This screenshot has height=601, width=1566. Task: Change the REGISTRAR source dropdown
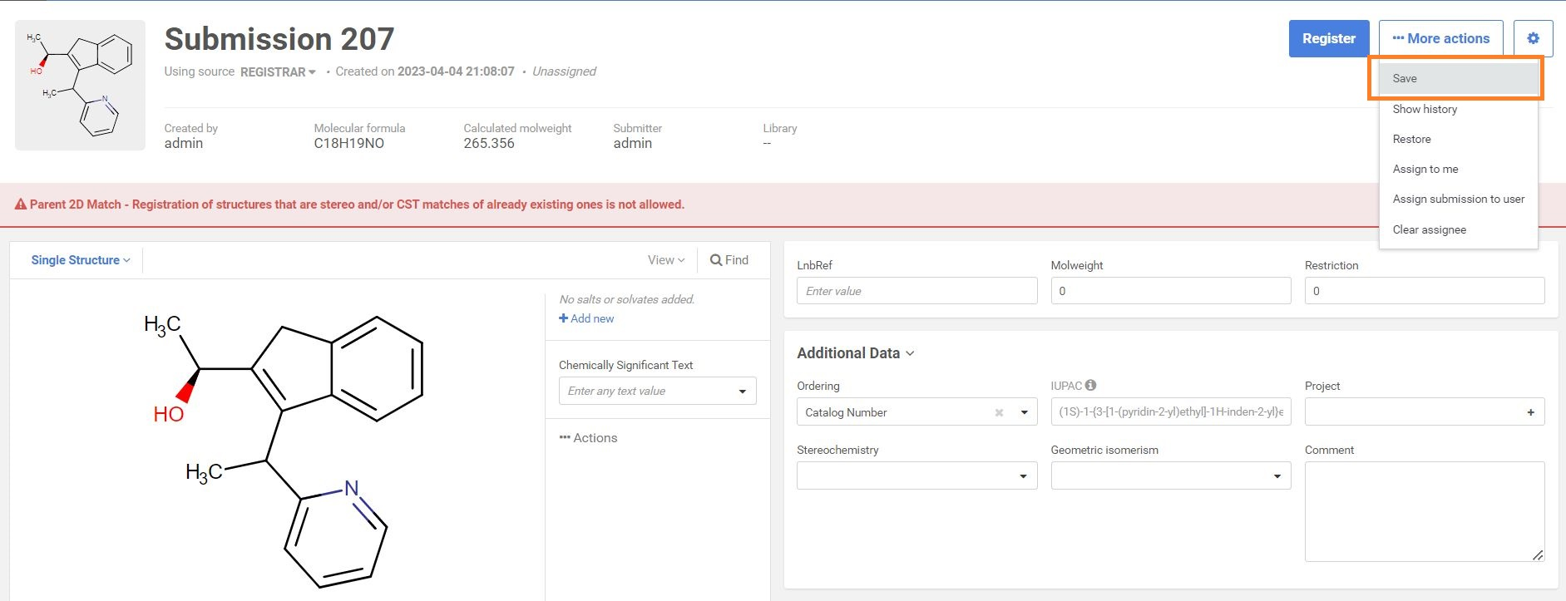pyautogui.click(x=278, y=72)
